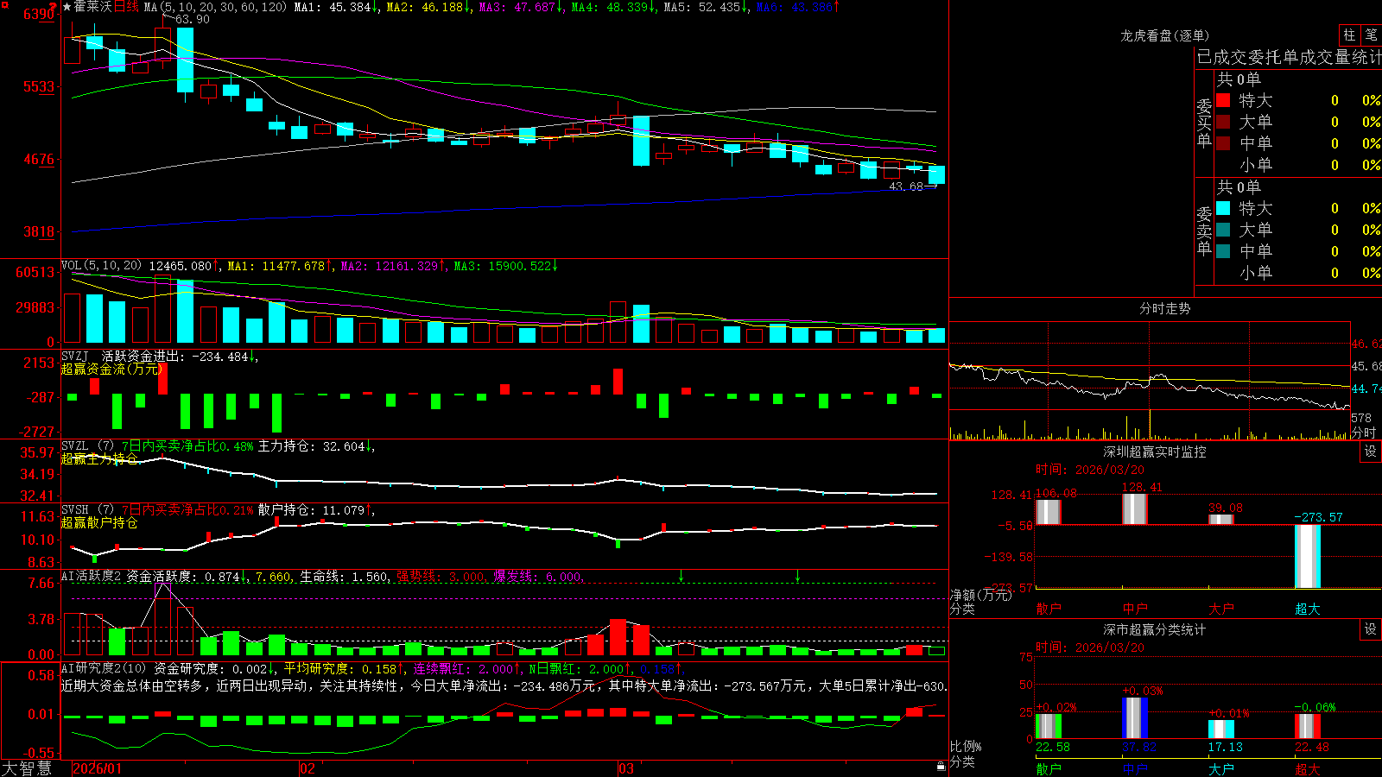Click the 分时走势 panel title

1164,308
